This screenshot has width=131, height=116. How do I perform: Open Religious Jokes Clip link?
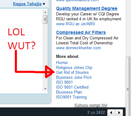coord(74,67)
